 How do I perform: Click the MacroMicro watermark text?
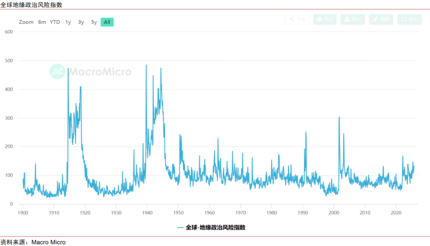(x=100, y=72)
